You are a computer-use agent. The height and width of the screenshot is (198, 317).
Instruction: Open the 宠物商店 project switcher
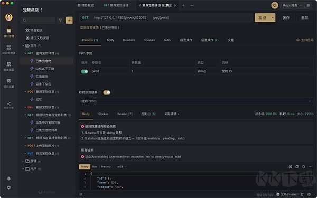(x=33, y=10)
